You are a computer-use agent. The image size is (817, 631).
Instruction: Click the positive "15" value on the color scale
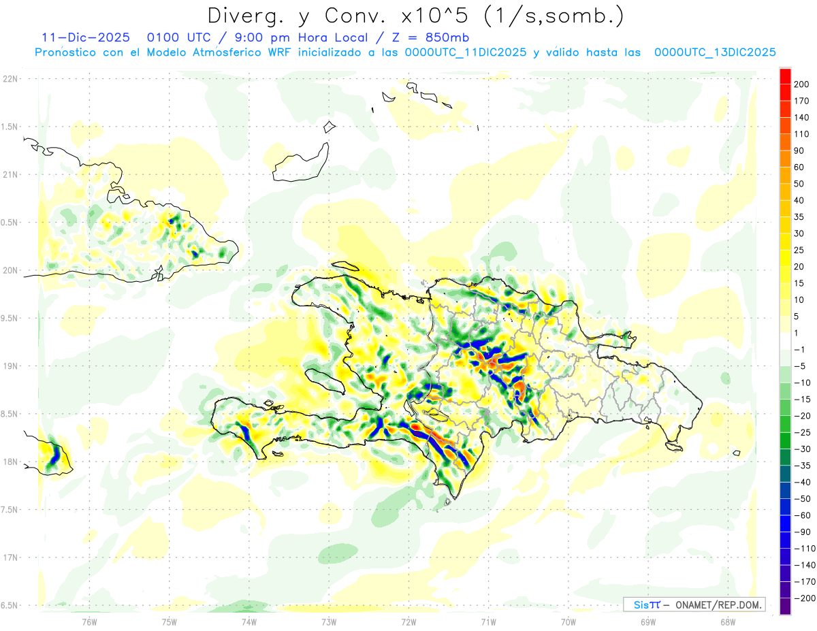800,283
